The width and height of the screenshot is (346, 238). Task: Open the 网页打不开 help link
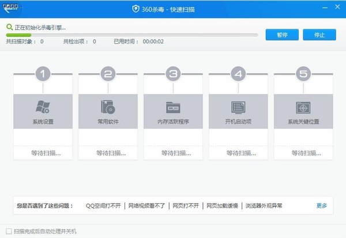[186, 206]
